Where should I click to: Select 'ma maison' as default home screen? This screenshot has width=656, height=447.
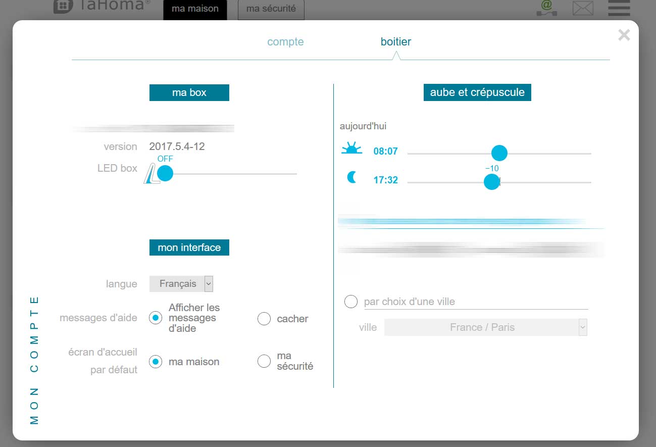156,362
